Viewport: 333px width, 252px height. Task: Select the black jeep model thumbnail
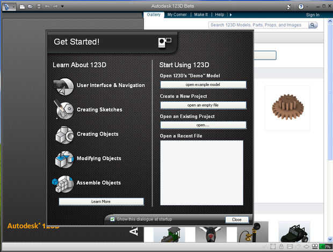pos(294,233)
